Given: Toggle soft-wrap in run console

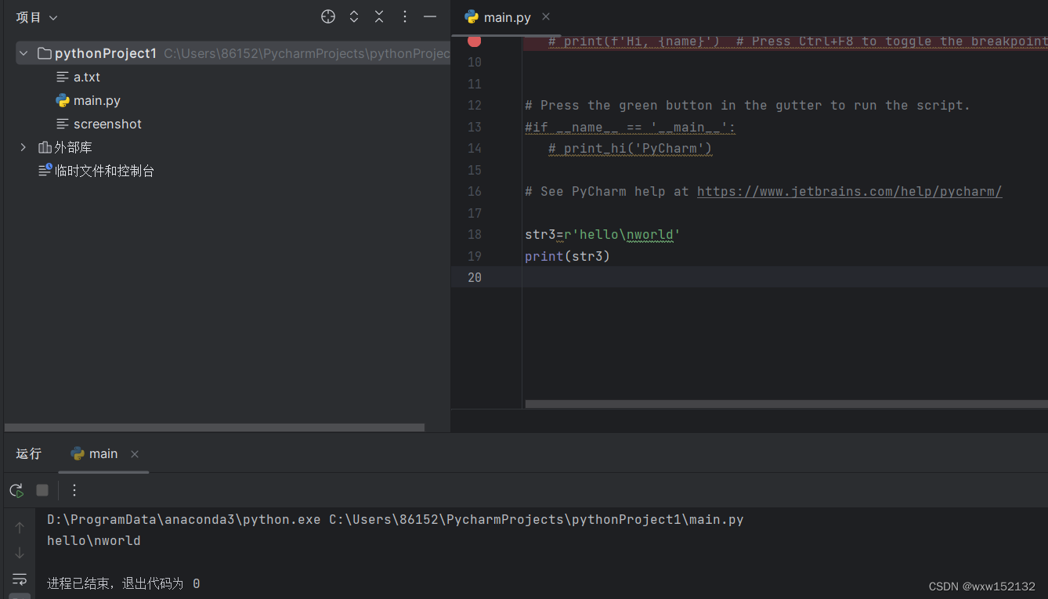Looking at the screenshot, I should (x=20, y=579).
